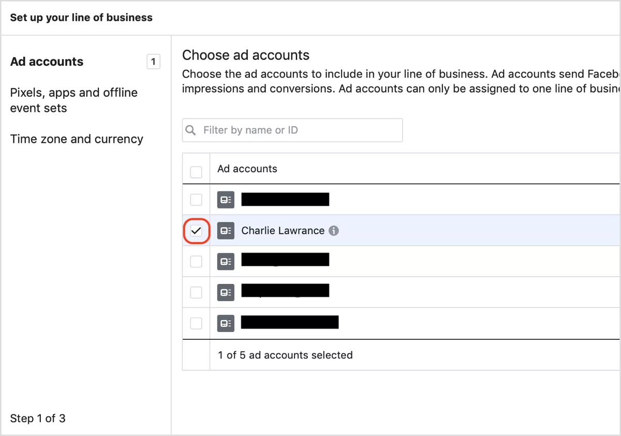Screen dimensions: 621x436
Task: Click the ad account icon for Charlie Lawrance
Action: pyautogui.click(x=226, y=231)
